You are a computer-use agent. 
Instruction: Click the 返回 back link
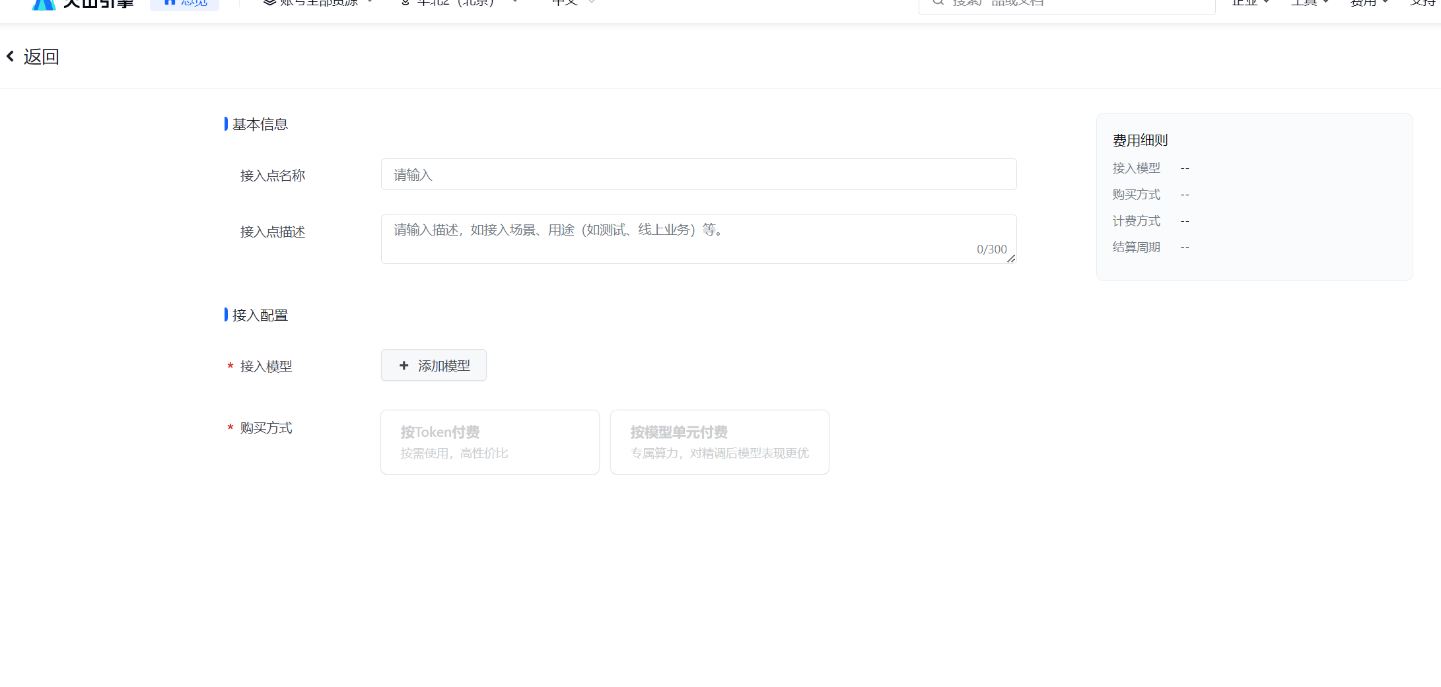pos(41,57)
